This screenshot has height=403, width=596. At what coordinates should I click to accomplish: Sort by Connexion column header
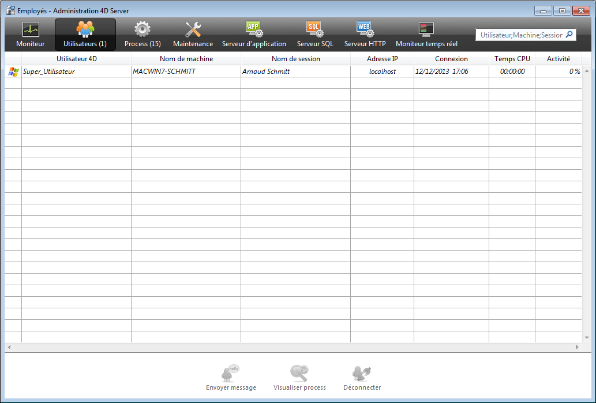(x=451, y=59)
